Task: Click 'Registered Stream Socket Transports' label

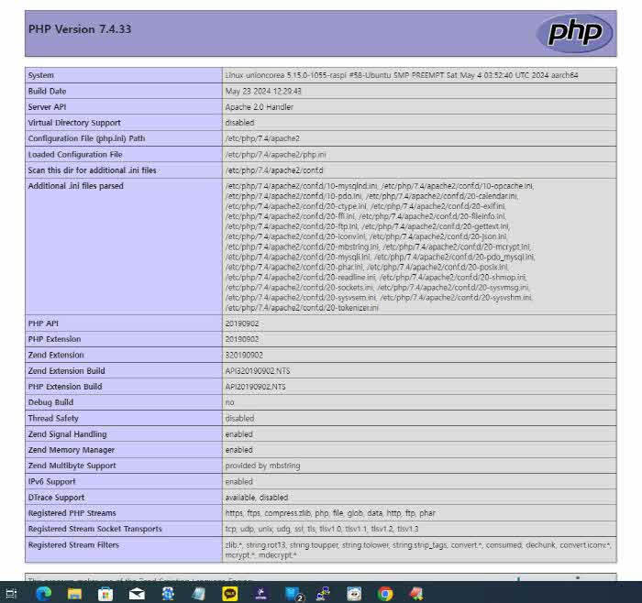Action: [x=95, y=529]
